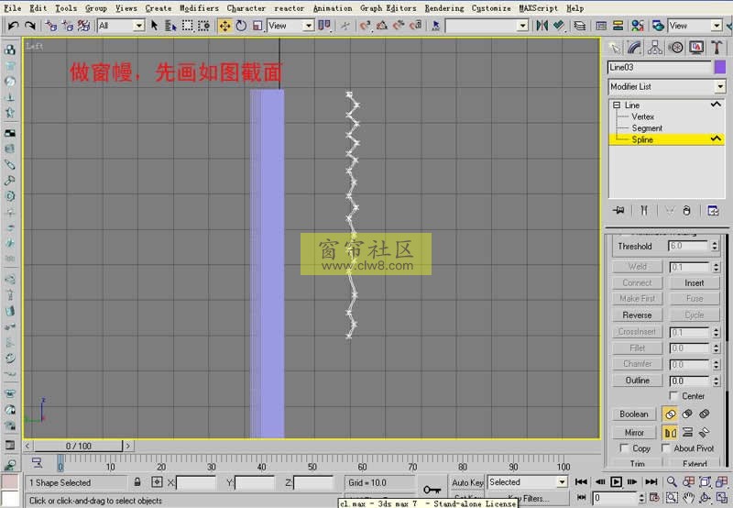Toggle Show End Result icon

click(644, 211)
